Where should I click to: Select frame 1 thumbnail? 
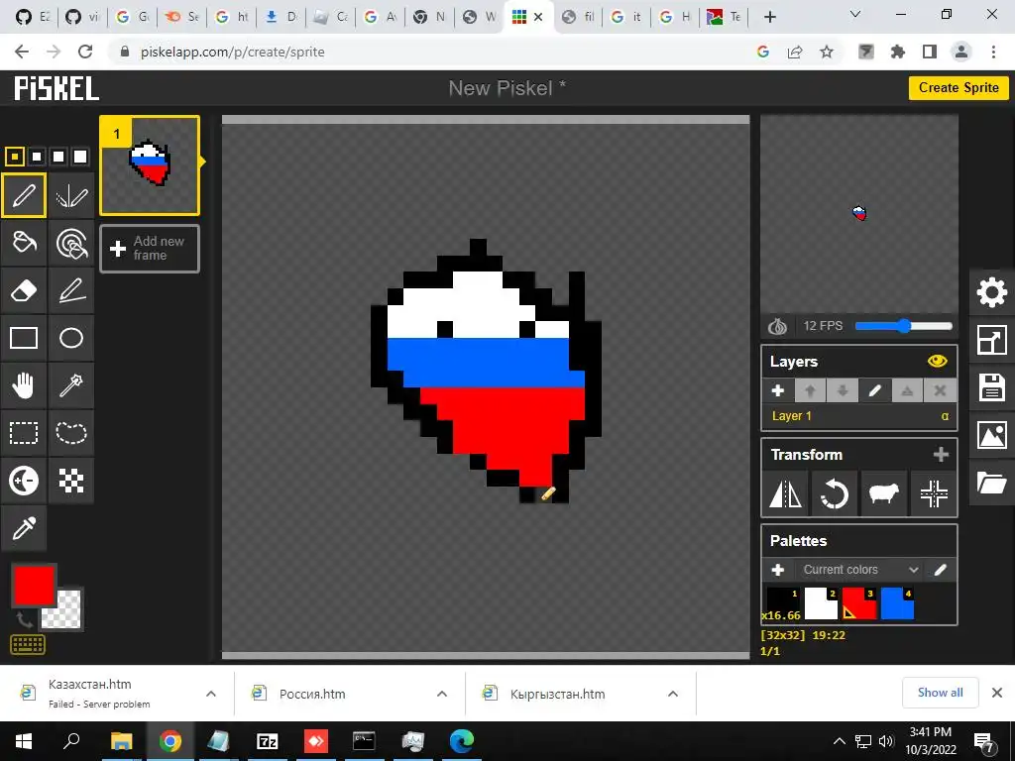(150, 165)
